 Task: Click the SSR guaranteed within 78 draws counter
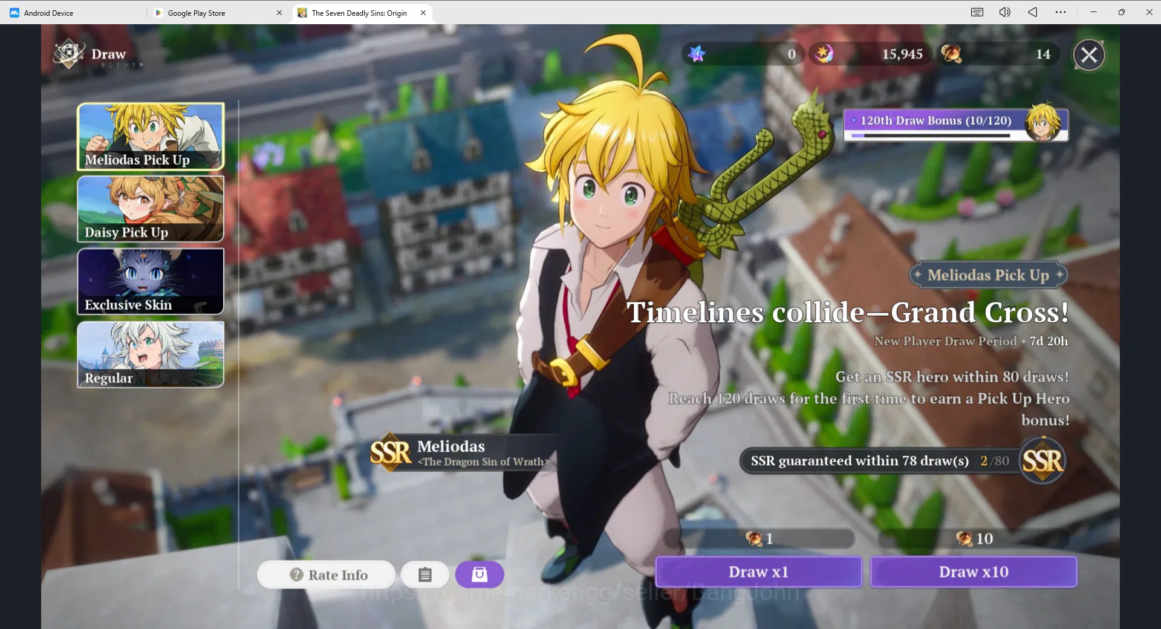880,461
